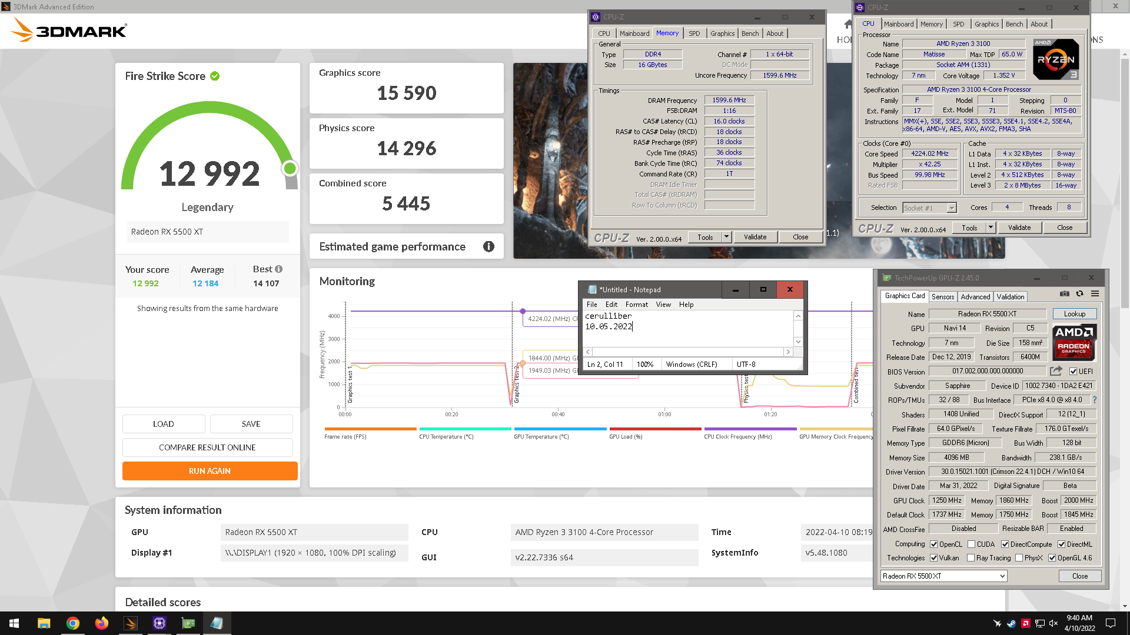Open the Bus Interface help question mark
The image size is (1130, 635).
pos(1095,400)
